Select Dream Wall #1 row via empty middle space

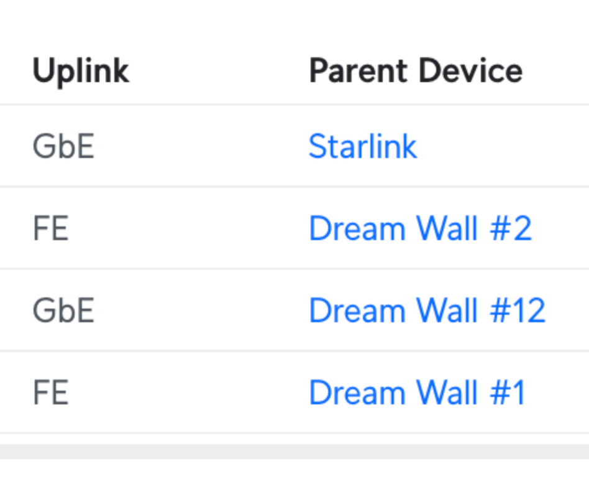(188, 393)
